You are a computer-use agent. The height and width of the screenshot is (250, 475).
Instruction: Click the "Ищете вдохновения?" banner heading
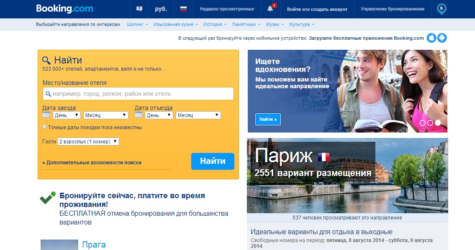(282, 65)
